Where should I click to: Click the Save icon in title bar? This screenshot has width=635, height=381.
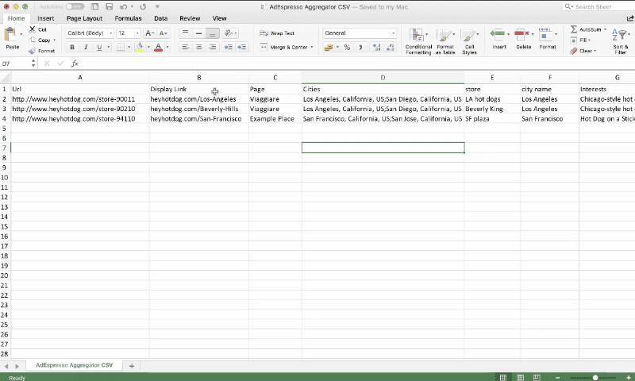point(108,6)
